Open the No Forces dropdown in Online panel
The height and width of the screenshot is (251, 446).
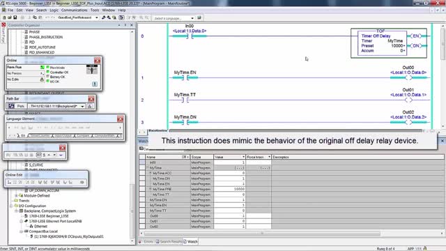42,73
